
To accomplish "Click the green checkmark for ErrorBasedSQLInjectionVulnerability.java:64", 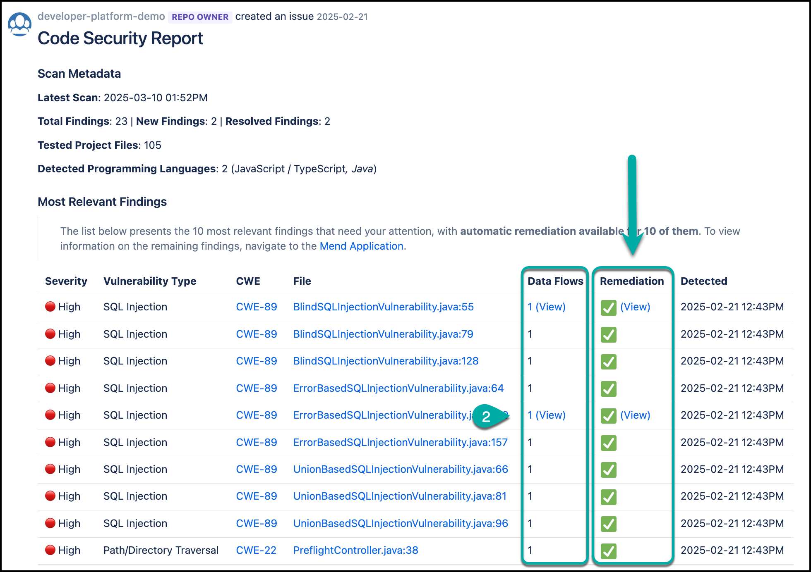I will (x=608, y=388).
